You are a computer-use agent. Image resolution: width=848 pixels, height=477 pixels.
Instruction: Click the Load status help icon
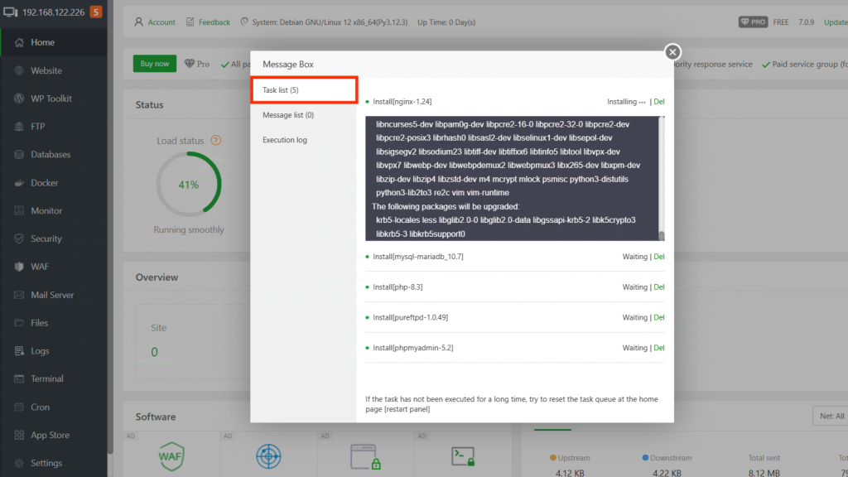click(216, 141)
